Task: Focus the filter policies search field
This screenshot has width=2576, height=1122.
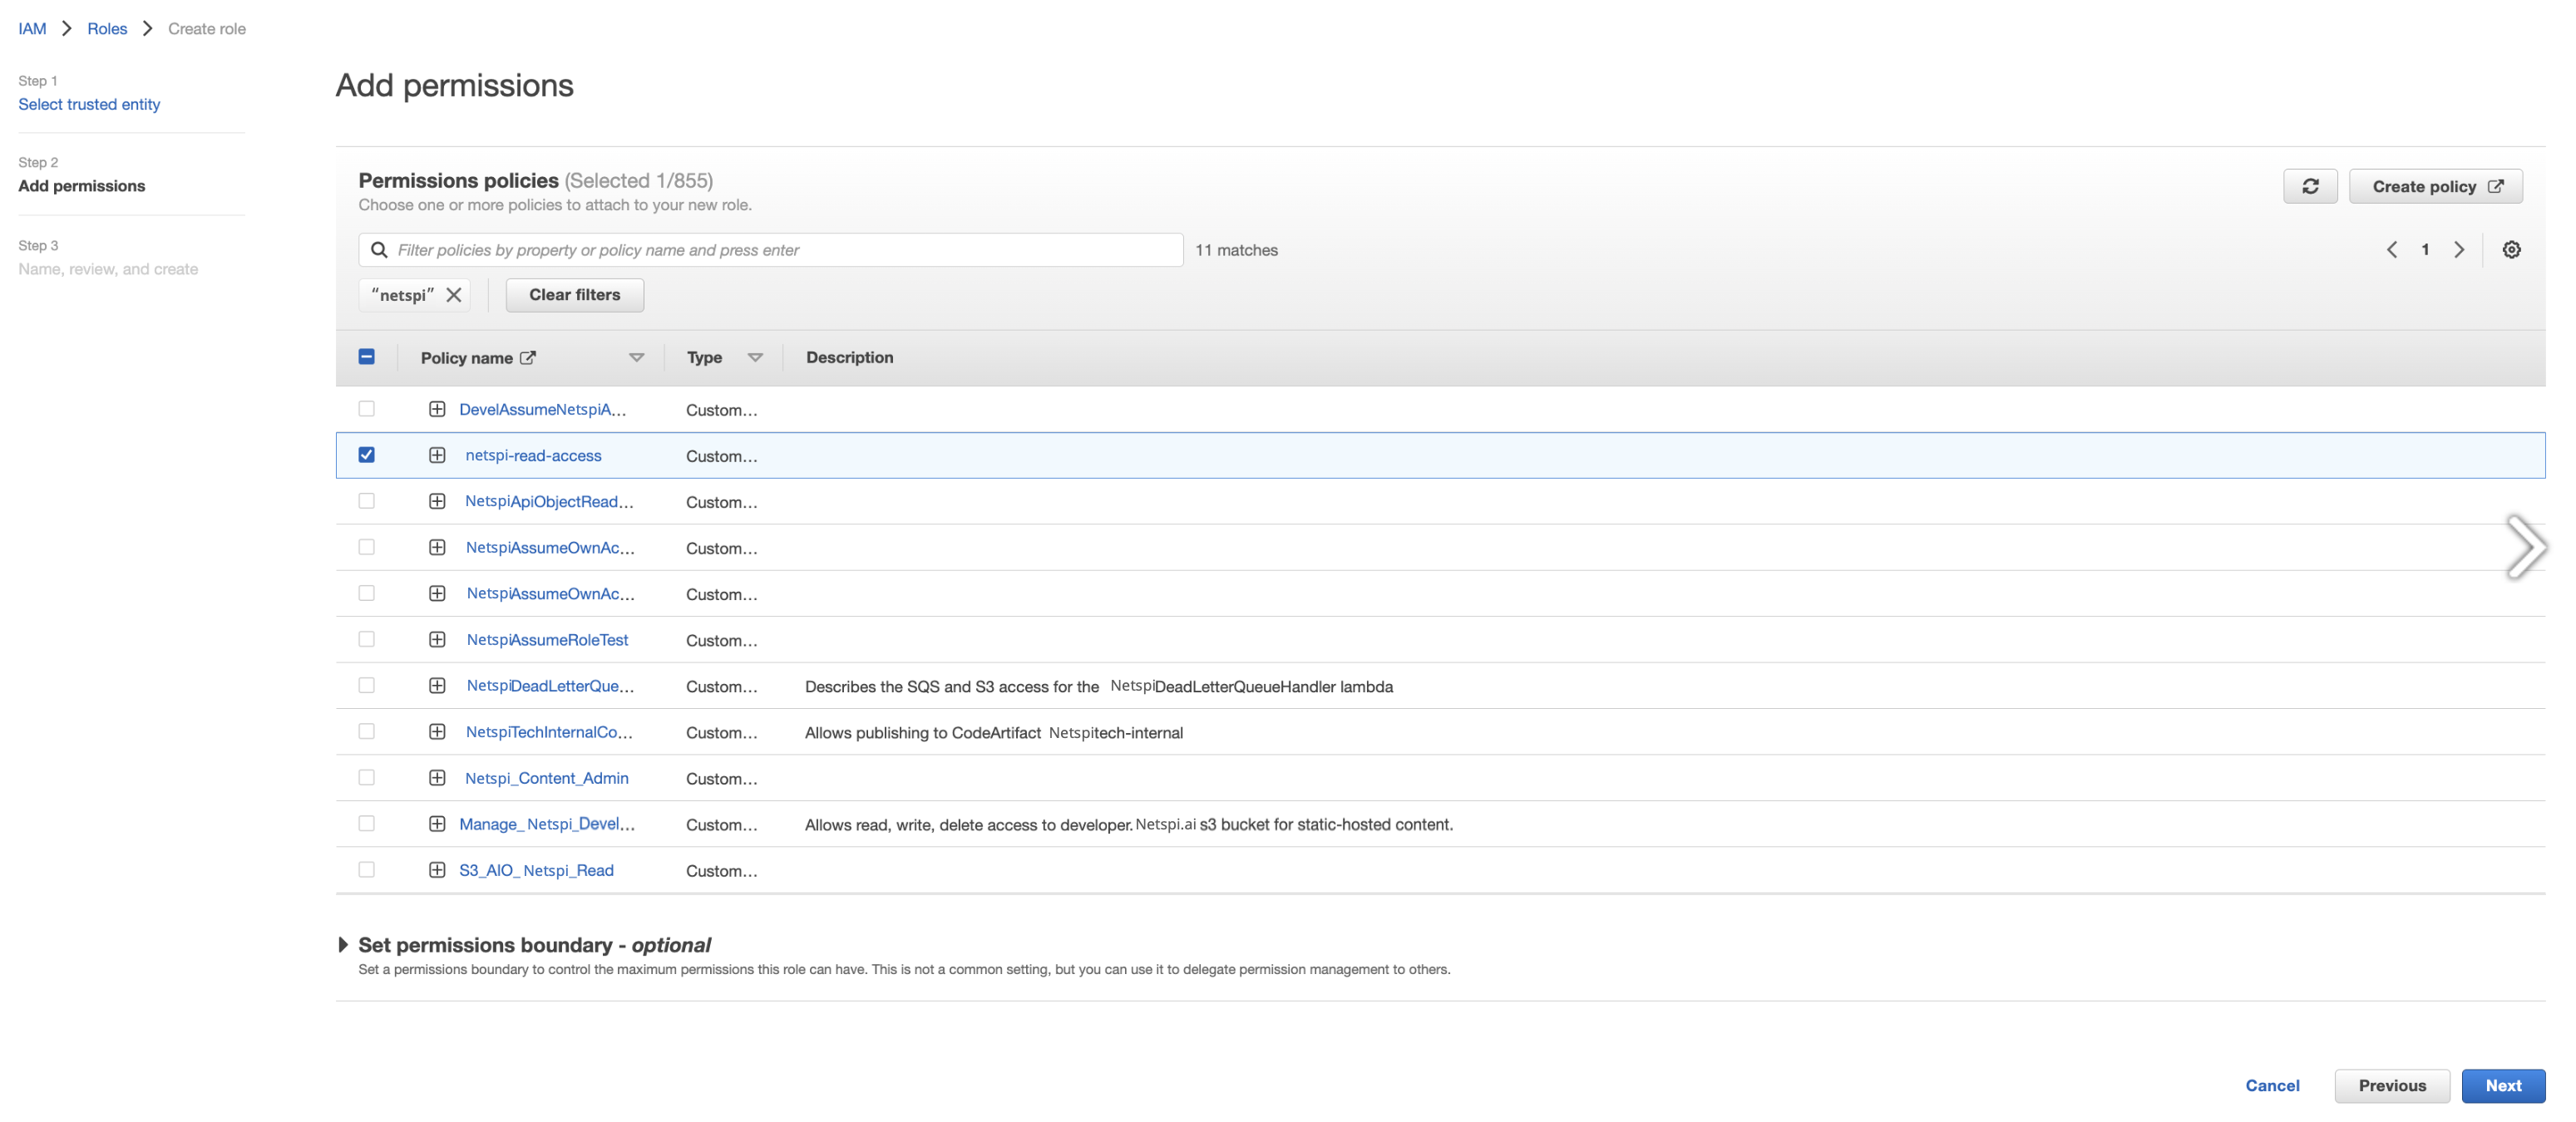Action: coord(771,250)
